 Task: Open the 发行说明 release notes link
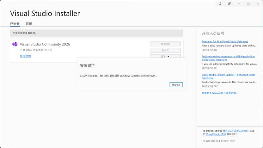point(25,56)
